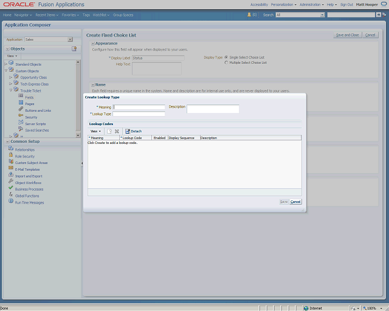Click the objects tree scroll down arrow
389x311 pixels.
pos(78,135)
